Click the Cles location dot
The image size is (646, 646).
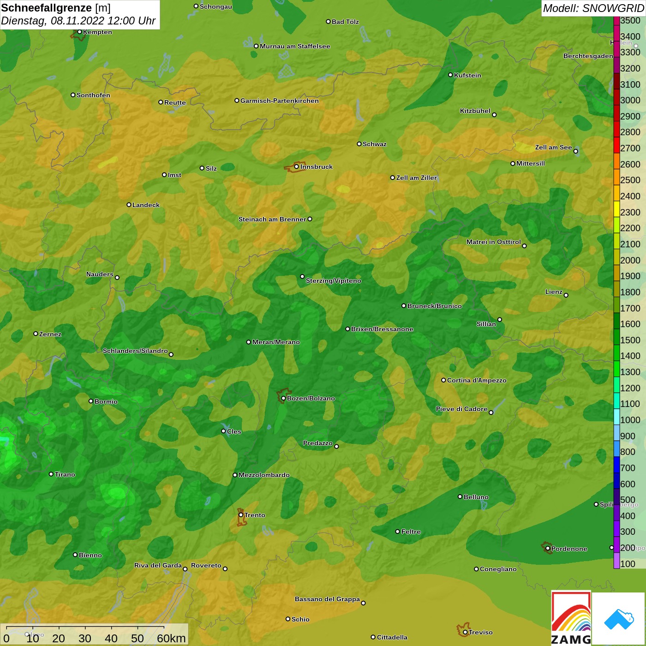tap(223, 431)
